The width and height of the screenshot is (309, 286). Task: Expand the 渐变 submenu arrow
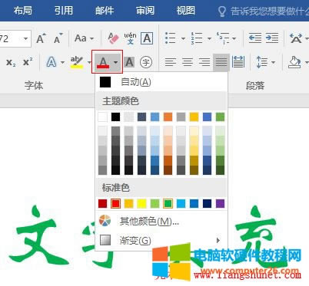(x=218, y=240)
